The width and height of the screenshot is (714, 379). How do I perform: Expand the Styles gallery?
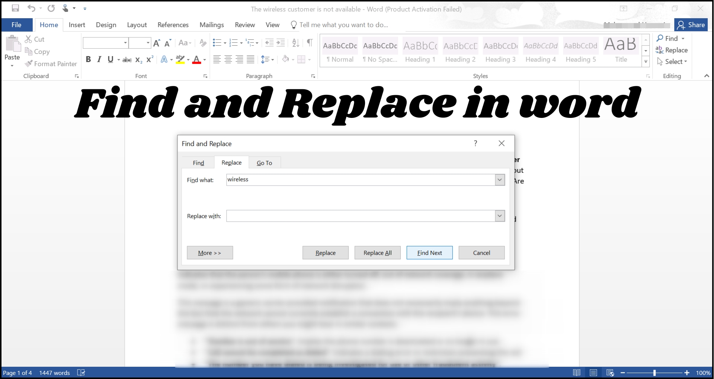(x=646, y=62)
